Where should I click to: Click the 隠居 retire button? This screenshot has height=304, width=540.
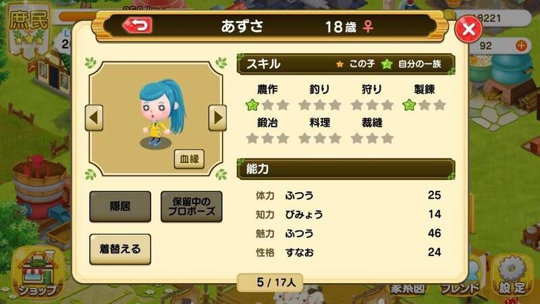coord(120,206)
